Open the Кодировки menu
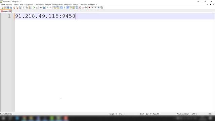215x121 pixels. click(x=29, y=5)
